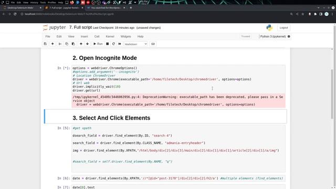
Task: Go back with the browser back arrow
Action: tap(4, 14)
